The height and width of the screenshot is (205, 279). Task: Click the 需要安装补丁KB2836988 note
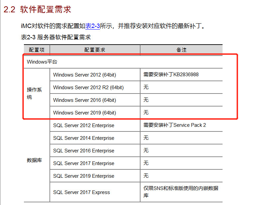point(171,75)
